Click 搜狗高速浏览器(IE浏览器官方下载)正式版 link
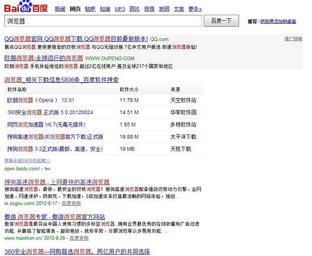This screenshot has height=256, width=312. click(55, 137)
